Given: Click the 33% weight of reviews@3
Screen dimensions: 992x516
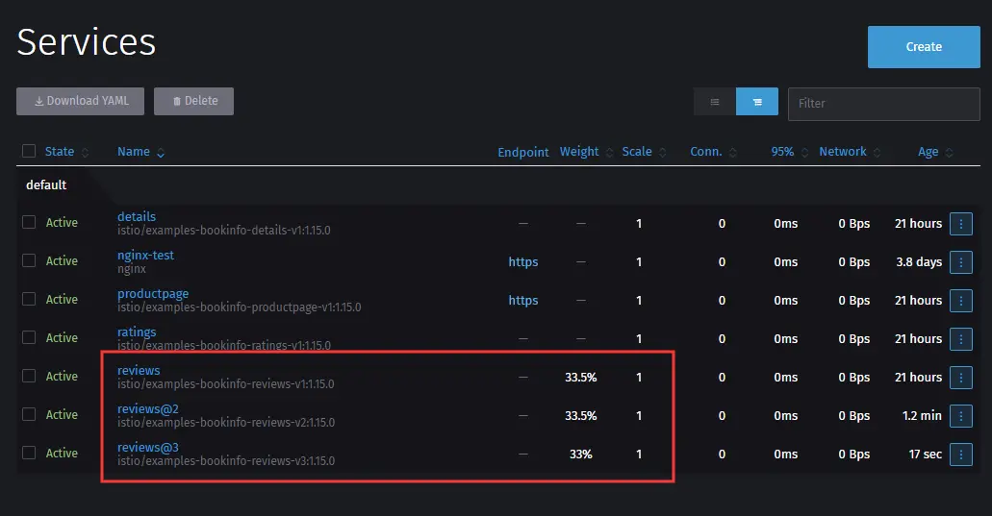Looking at the screenshot, I should (x=581, y=455).
